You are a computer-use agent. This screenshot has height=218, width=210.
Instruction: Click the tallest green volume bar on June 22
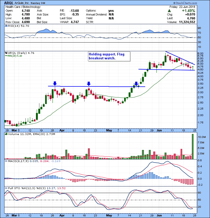[x=193, y=147]
